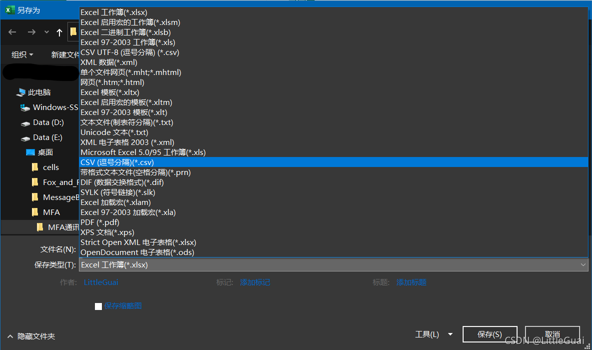Choose 带格式文本文件(空格分隔)(*.prn)
This screenshot has width=592, height=350.
(334, 172)
